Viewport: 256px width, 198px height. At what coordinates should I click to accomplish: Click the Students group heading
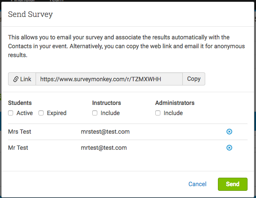(x=20, y=103)
